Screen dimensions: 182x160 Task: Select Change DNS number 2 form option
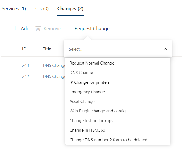coord(108,140)
